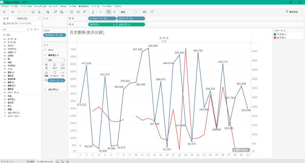Click the Undo back arrow
This screenshot has height=163, width=305.
13,12
